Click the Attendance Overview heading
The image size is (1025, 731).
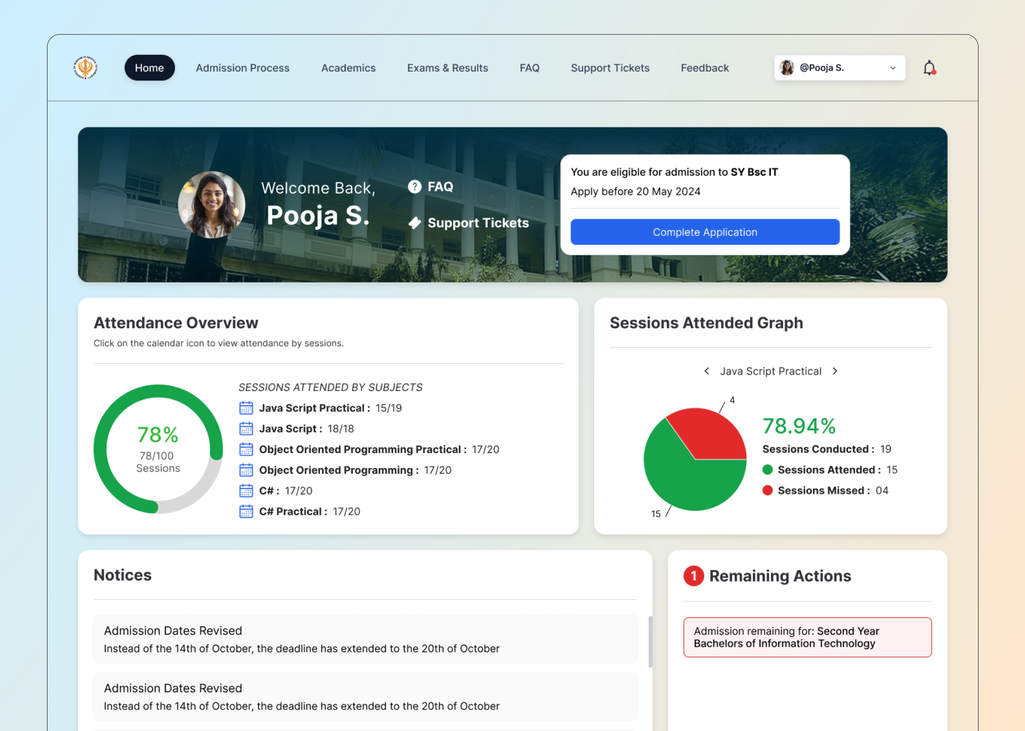coord(176,323)
